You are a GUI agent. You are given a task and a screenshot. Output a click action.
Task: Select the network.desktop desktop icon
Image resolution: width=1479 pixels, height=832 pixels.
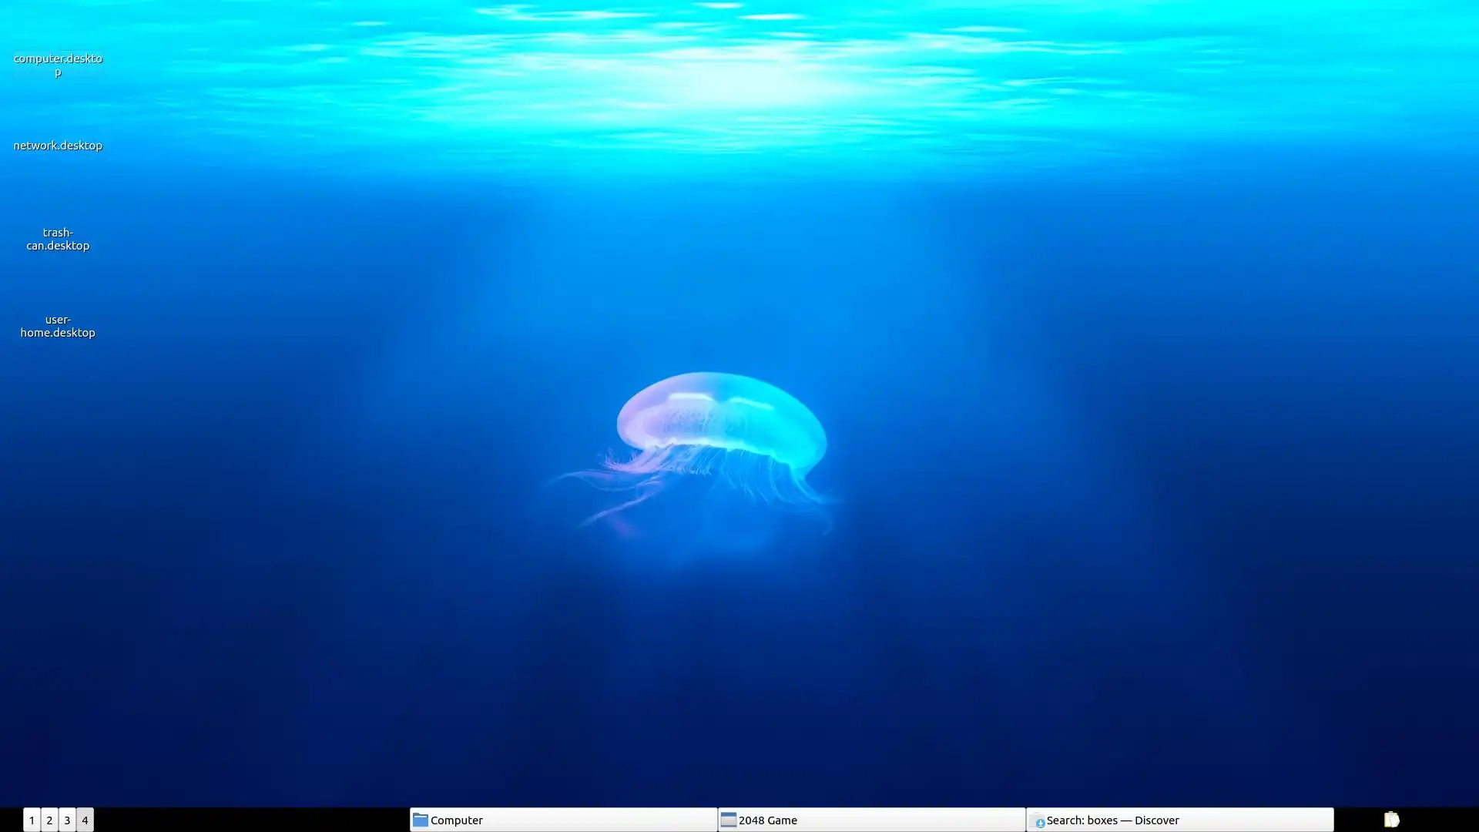click(x=58, y=145)
